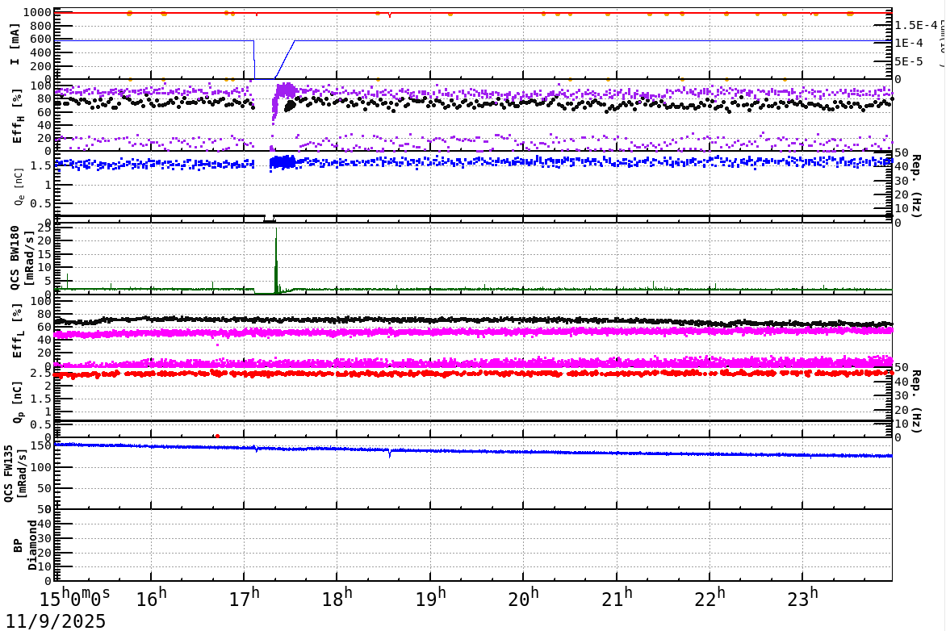Click the Qe [nC] axis title
The height and width of the screenshot is (631, 946).
[18, 187]
